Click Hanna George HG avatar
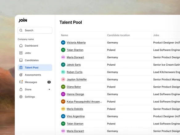Screen dimensions: 180x135 click(63, 94)
